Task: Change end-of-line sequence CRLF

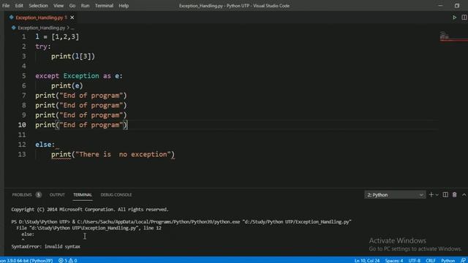Action: [431, 260]
